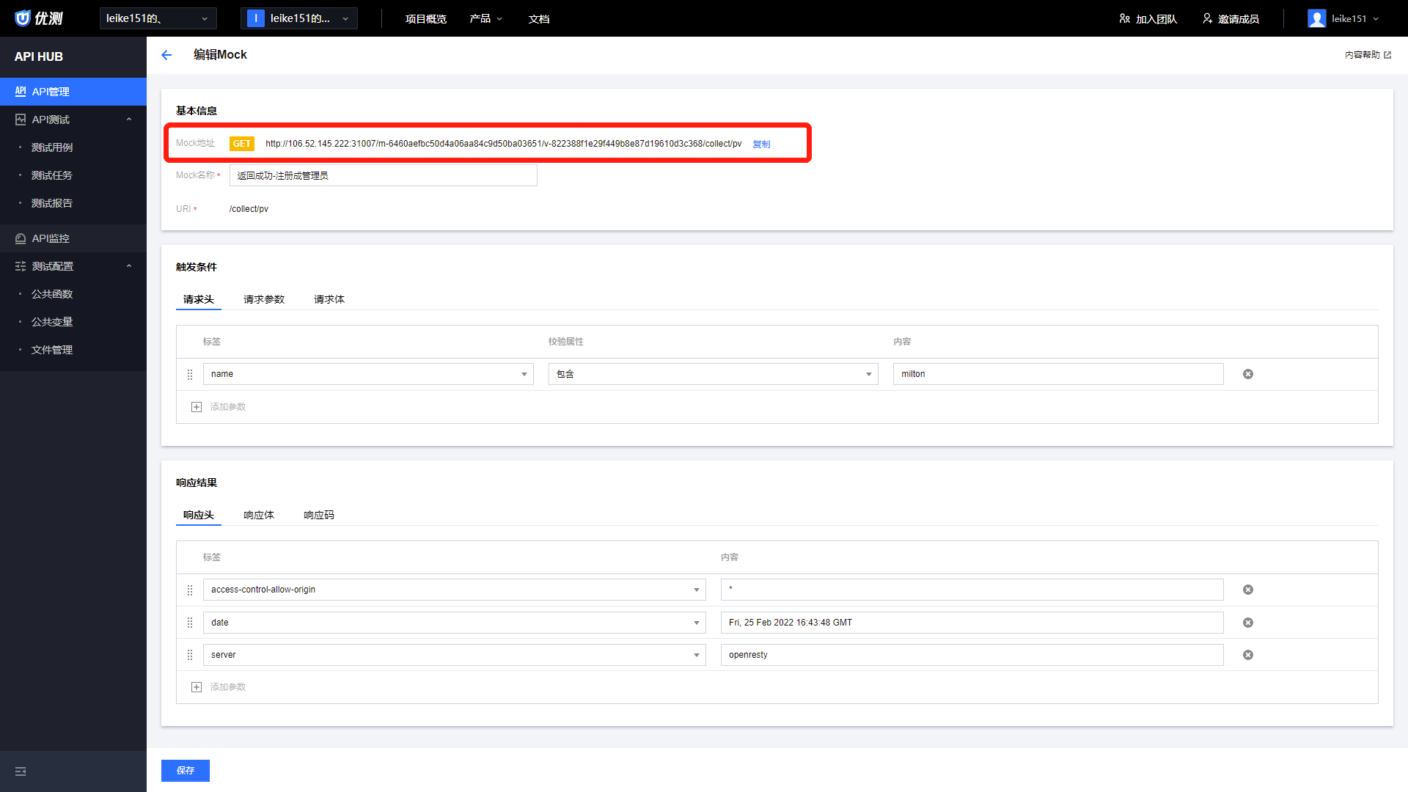The height and width of the screenshot is (792, 1408).
Task: Open 内容帮助 external link icon
Action: [1387, 55]
